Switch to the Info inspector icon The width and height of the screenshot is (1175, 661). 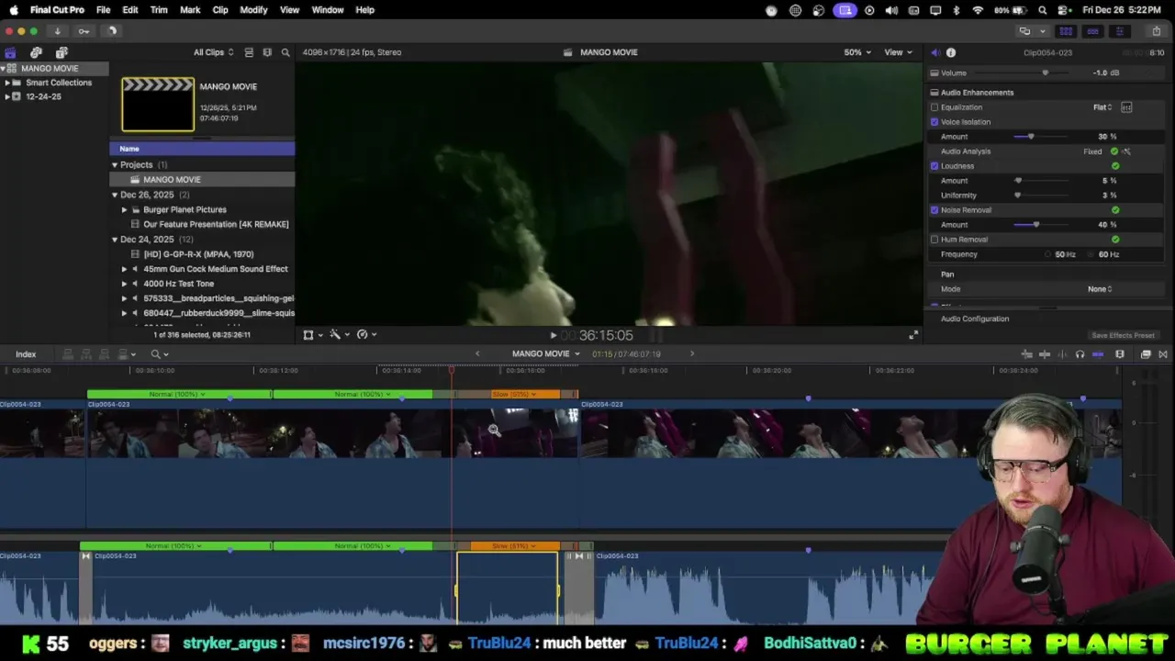(951, 52)
